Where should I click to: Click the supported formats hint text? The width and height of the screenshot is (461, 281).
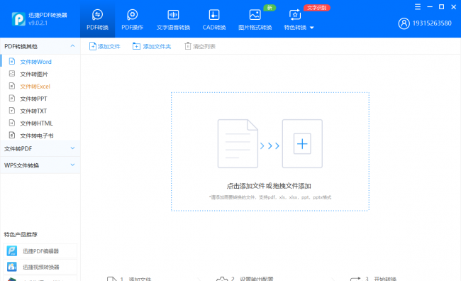pos(270,197)
